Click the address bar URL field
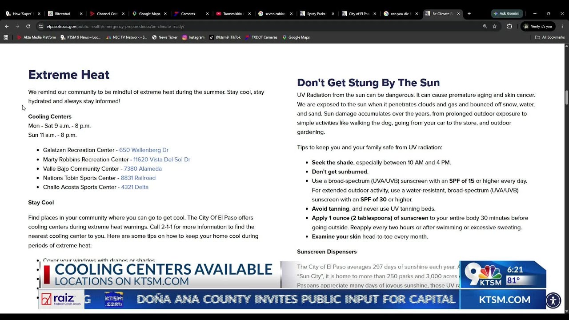Screen dimensions: 569x320 tap(262, 26)
